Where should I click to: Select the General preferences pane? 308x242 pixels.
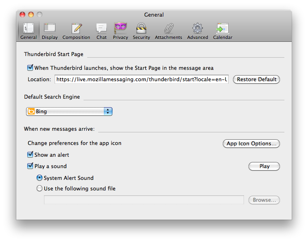coord(29,31)
